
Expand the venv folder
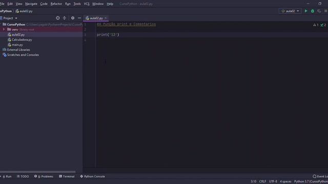[x=4, y=30]
